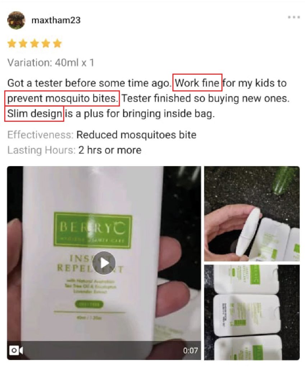Click the Variation: 40ml x 1 text
306x368 pixels.
pos(51,63)
